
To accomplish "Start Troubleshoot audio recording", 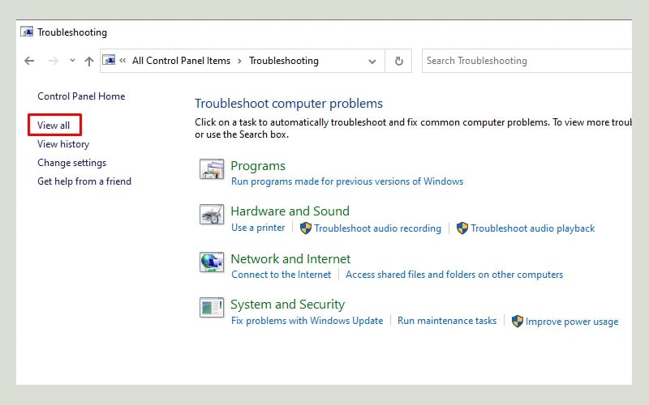I will click(x=377, y=228).
